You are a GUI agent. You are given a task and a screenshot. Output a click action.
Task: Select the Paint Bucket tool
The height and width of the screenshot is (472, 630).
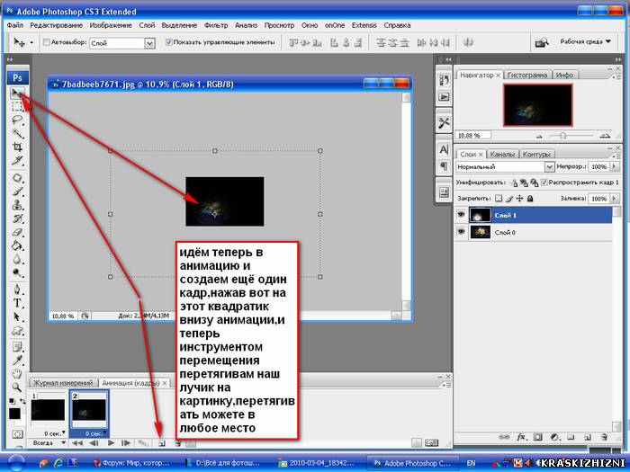pyautogui.click(x=17, y=245)
